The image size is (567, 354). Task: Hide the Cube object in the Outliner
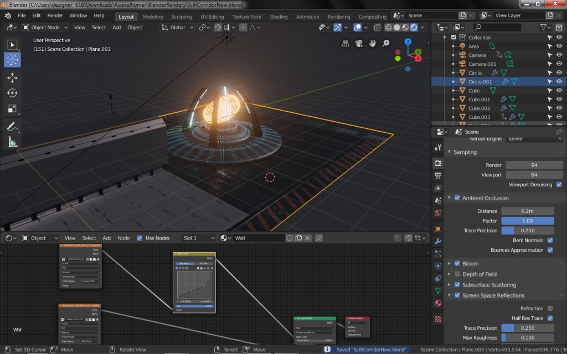(559, 90)
